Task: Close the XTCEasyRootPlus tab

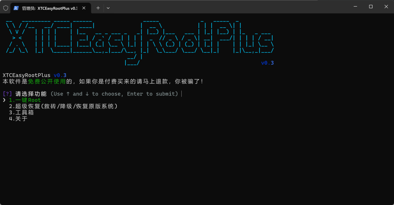Action: coord(84,8)
